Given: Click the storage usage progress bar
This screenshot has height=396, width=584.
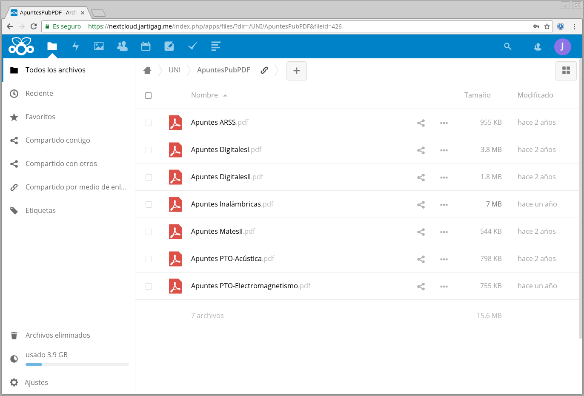Looking at the screenshot, I should (x=77, y=364).
